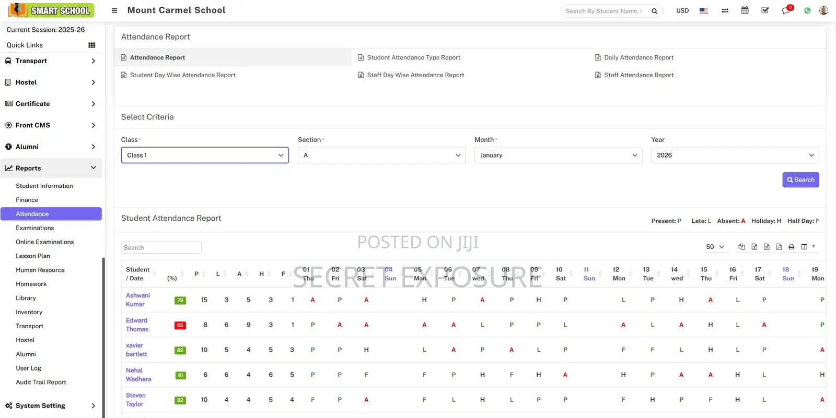This screenshot has height=418, width=836.
Task: Open Homework reports
Action: (x=31, y=284)
